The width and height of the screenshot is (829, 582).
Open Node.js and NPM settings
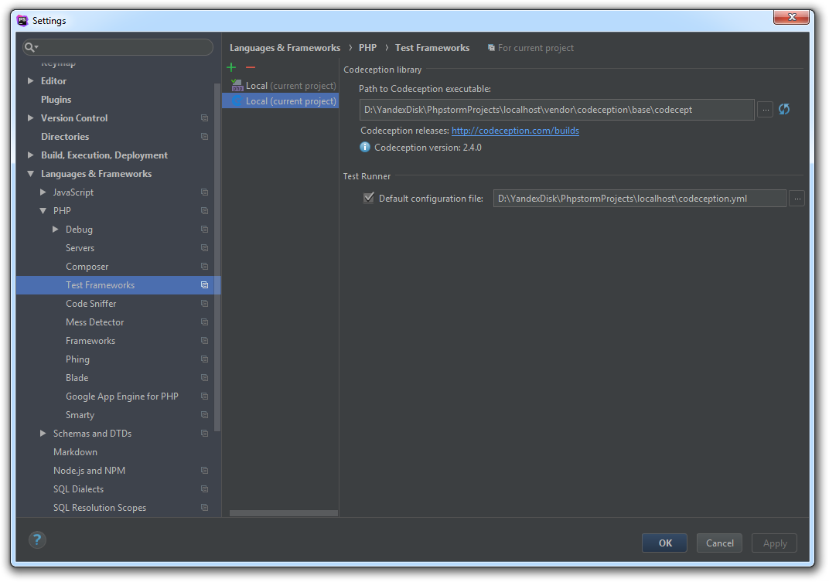click(x=90, y=471)
